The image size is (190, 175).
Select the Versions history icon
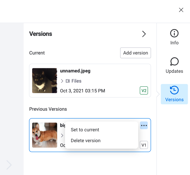click(174, 90)
